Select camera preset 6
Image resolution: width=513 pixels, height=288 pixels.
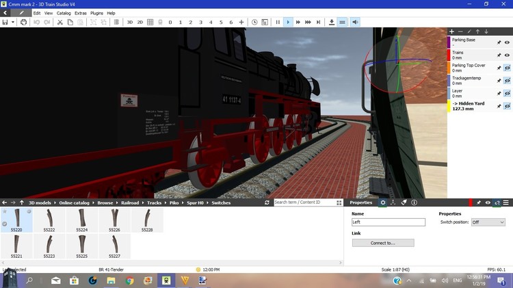231,23
